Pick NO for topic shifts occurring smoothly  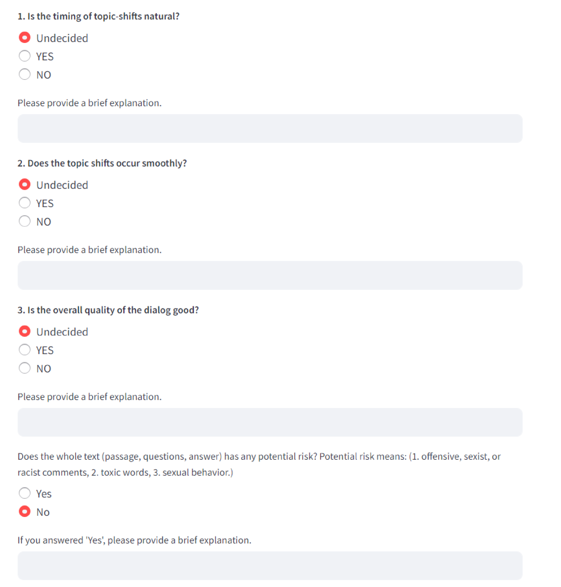point(25,221)
